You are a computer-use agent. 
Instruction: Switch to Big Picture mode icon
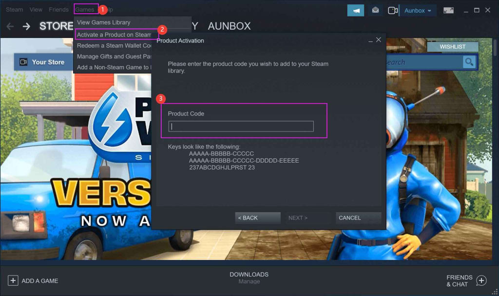[448, 11]
